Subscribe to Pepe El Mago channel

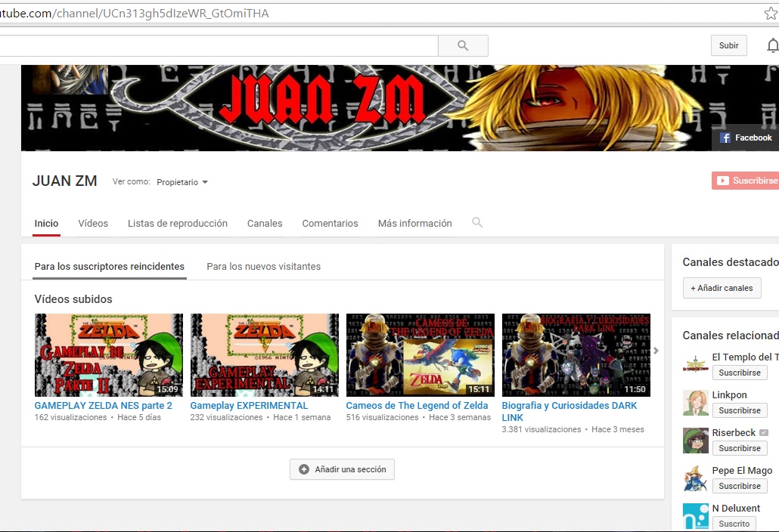point(739,486)
